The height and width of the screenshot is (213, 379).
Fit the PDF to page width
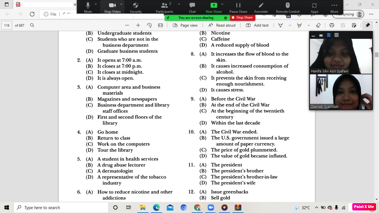coord(160,25)
